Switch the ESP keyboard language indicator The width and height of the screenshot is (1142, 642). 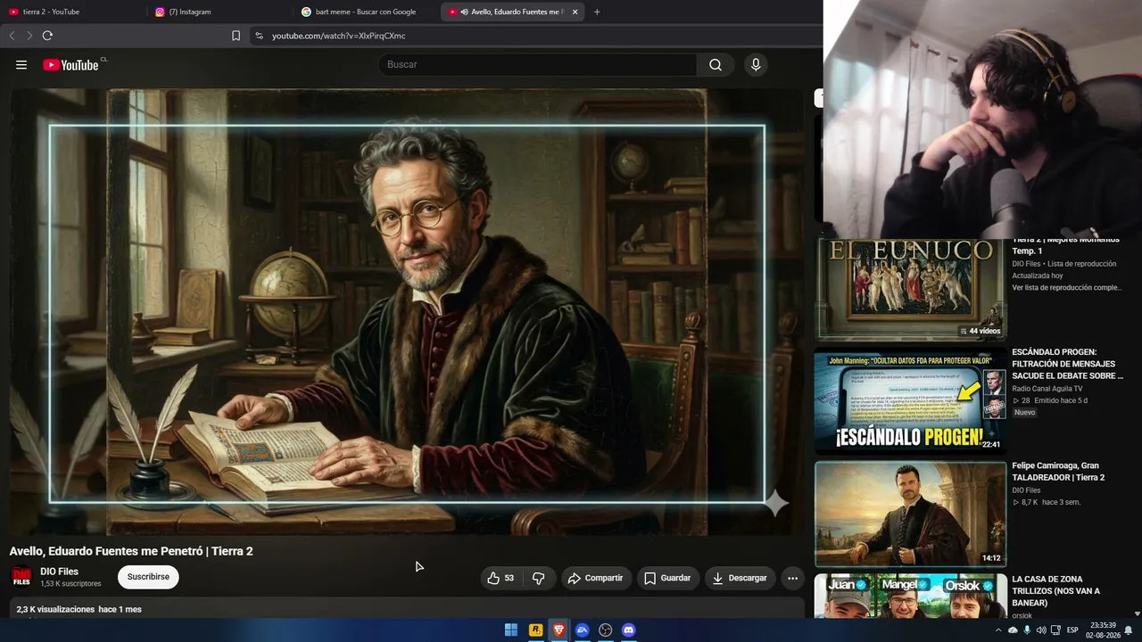click(1072, 630)
